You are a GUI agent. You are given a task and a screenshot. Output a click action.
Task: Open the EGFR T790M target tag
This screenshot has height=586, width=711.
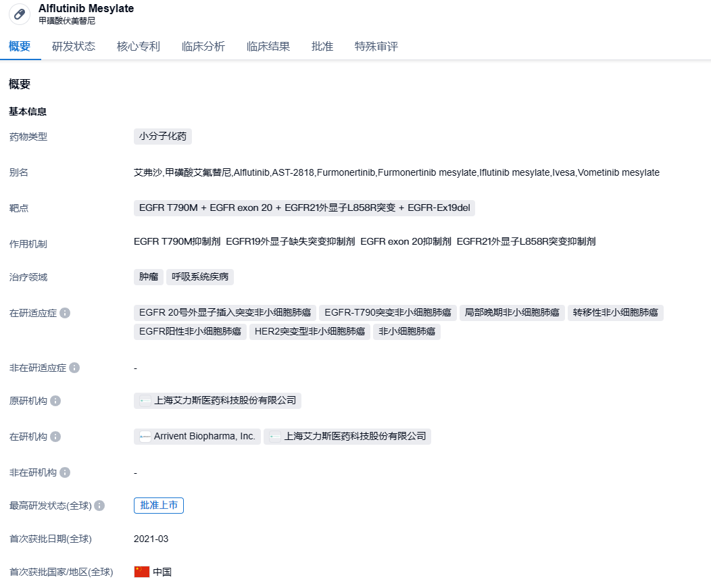coord(168,208)
